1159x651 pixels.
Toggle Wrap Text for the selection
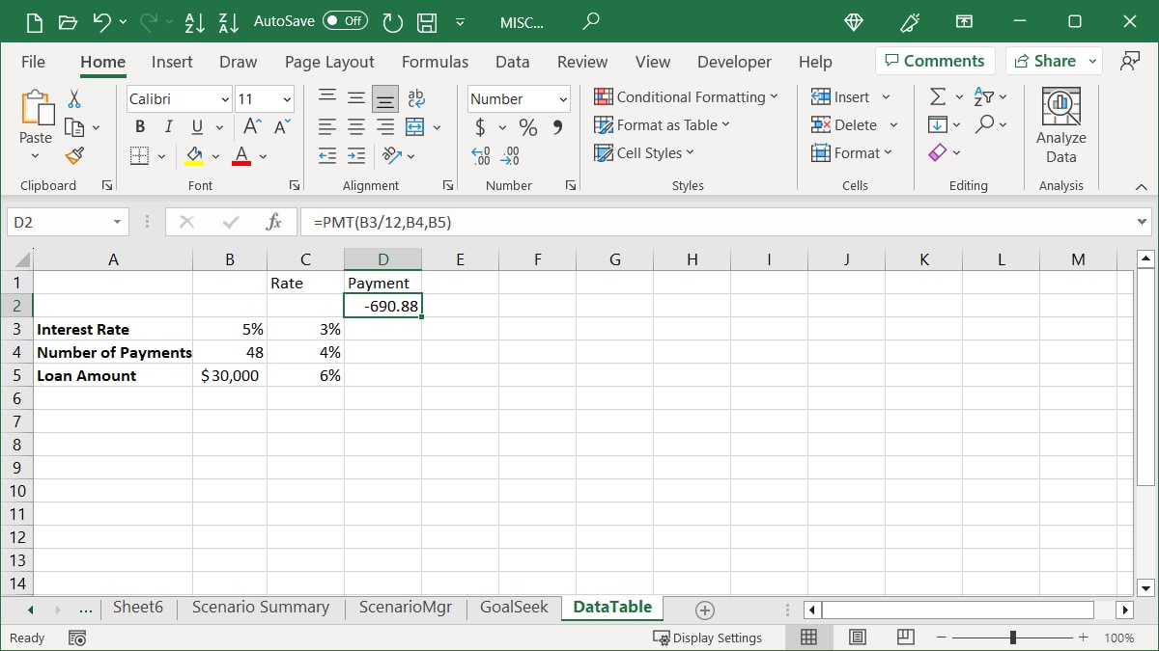coord(415,96)
